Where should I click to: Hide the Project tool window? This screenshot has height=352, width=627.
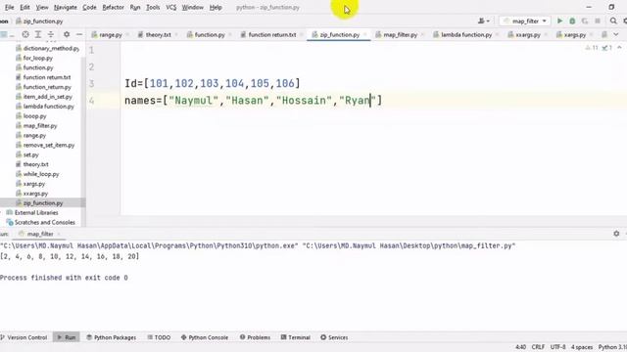click(x=79, y=35)
